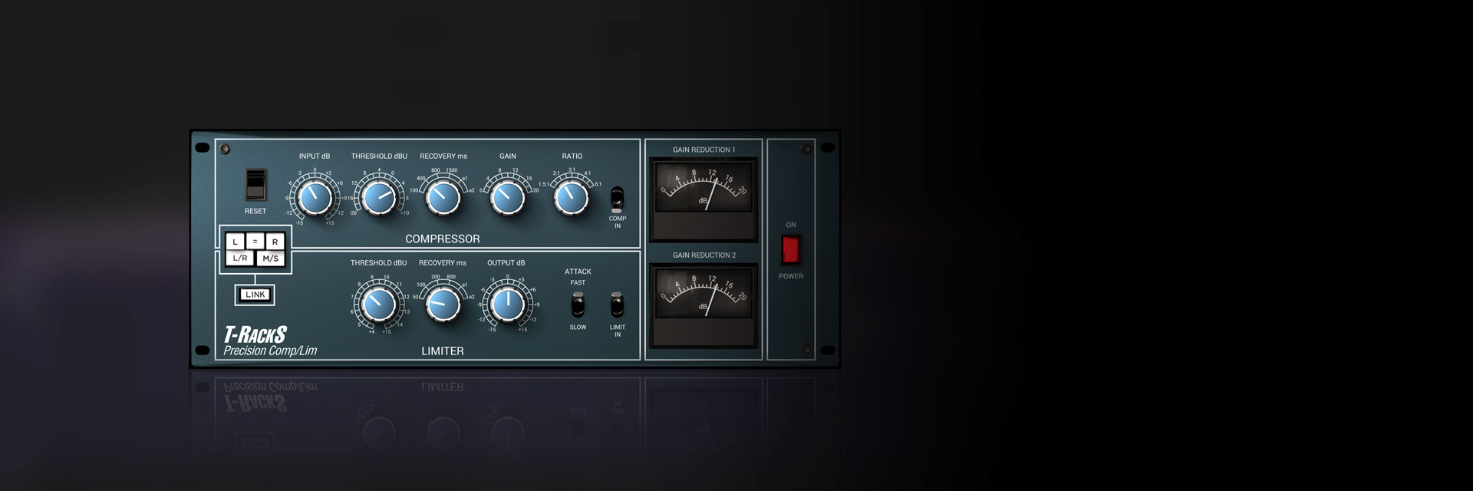This screenshot has width=1473, height=491.
Task: Click the GAIN REDUCTION 2 meter
Action: pyautogui.click(x=704, y=305)
